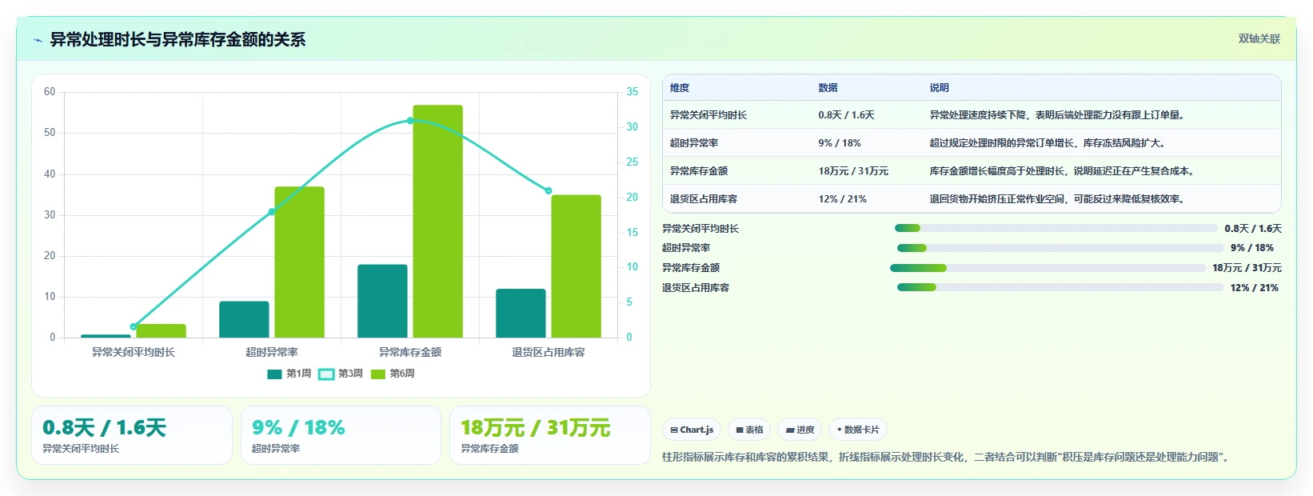Click the note starting 超过规定处理时限

[x=1049, y=143]
